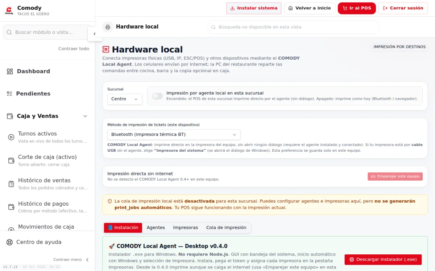Click the rocket icon by COMODY Local Agent
Screen dimensions: 435x271
(x=112, y=246)
